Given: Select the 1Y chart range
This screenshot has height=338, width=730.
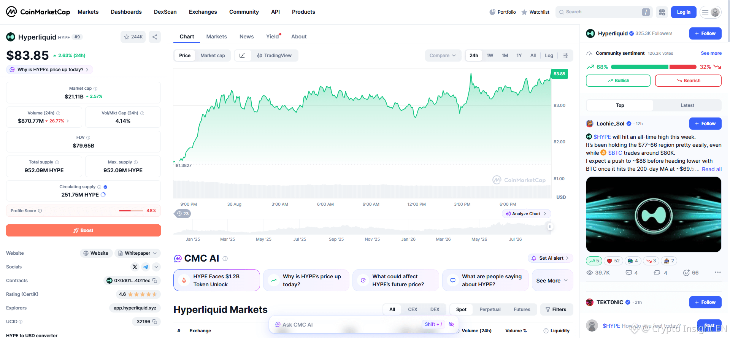Looking at the screenshot, I should point(519,56).
